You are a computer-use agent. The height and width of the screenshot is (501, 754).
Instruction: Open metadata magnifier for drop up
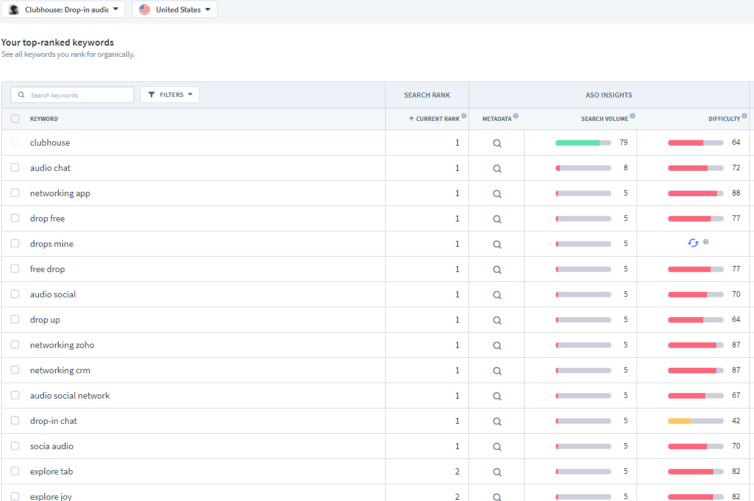click(x=497, y=320)
